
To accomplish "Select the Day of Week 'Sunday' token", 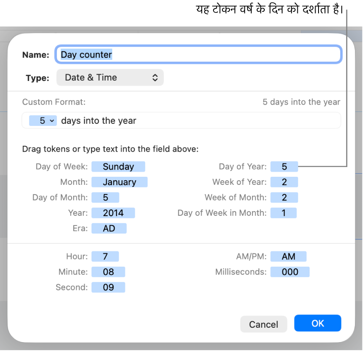I will coord(118,167).
